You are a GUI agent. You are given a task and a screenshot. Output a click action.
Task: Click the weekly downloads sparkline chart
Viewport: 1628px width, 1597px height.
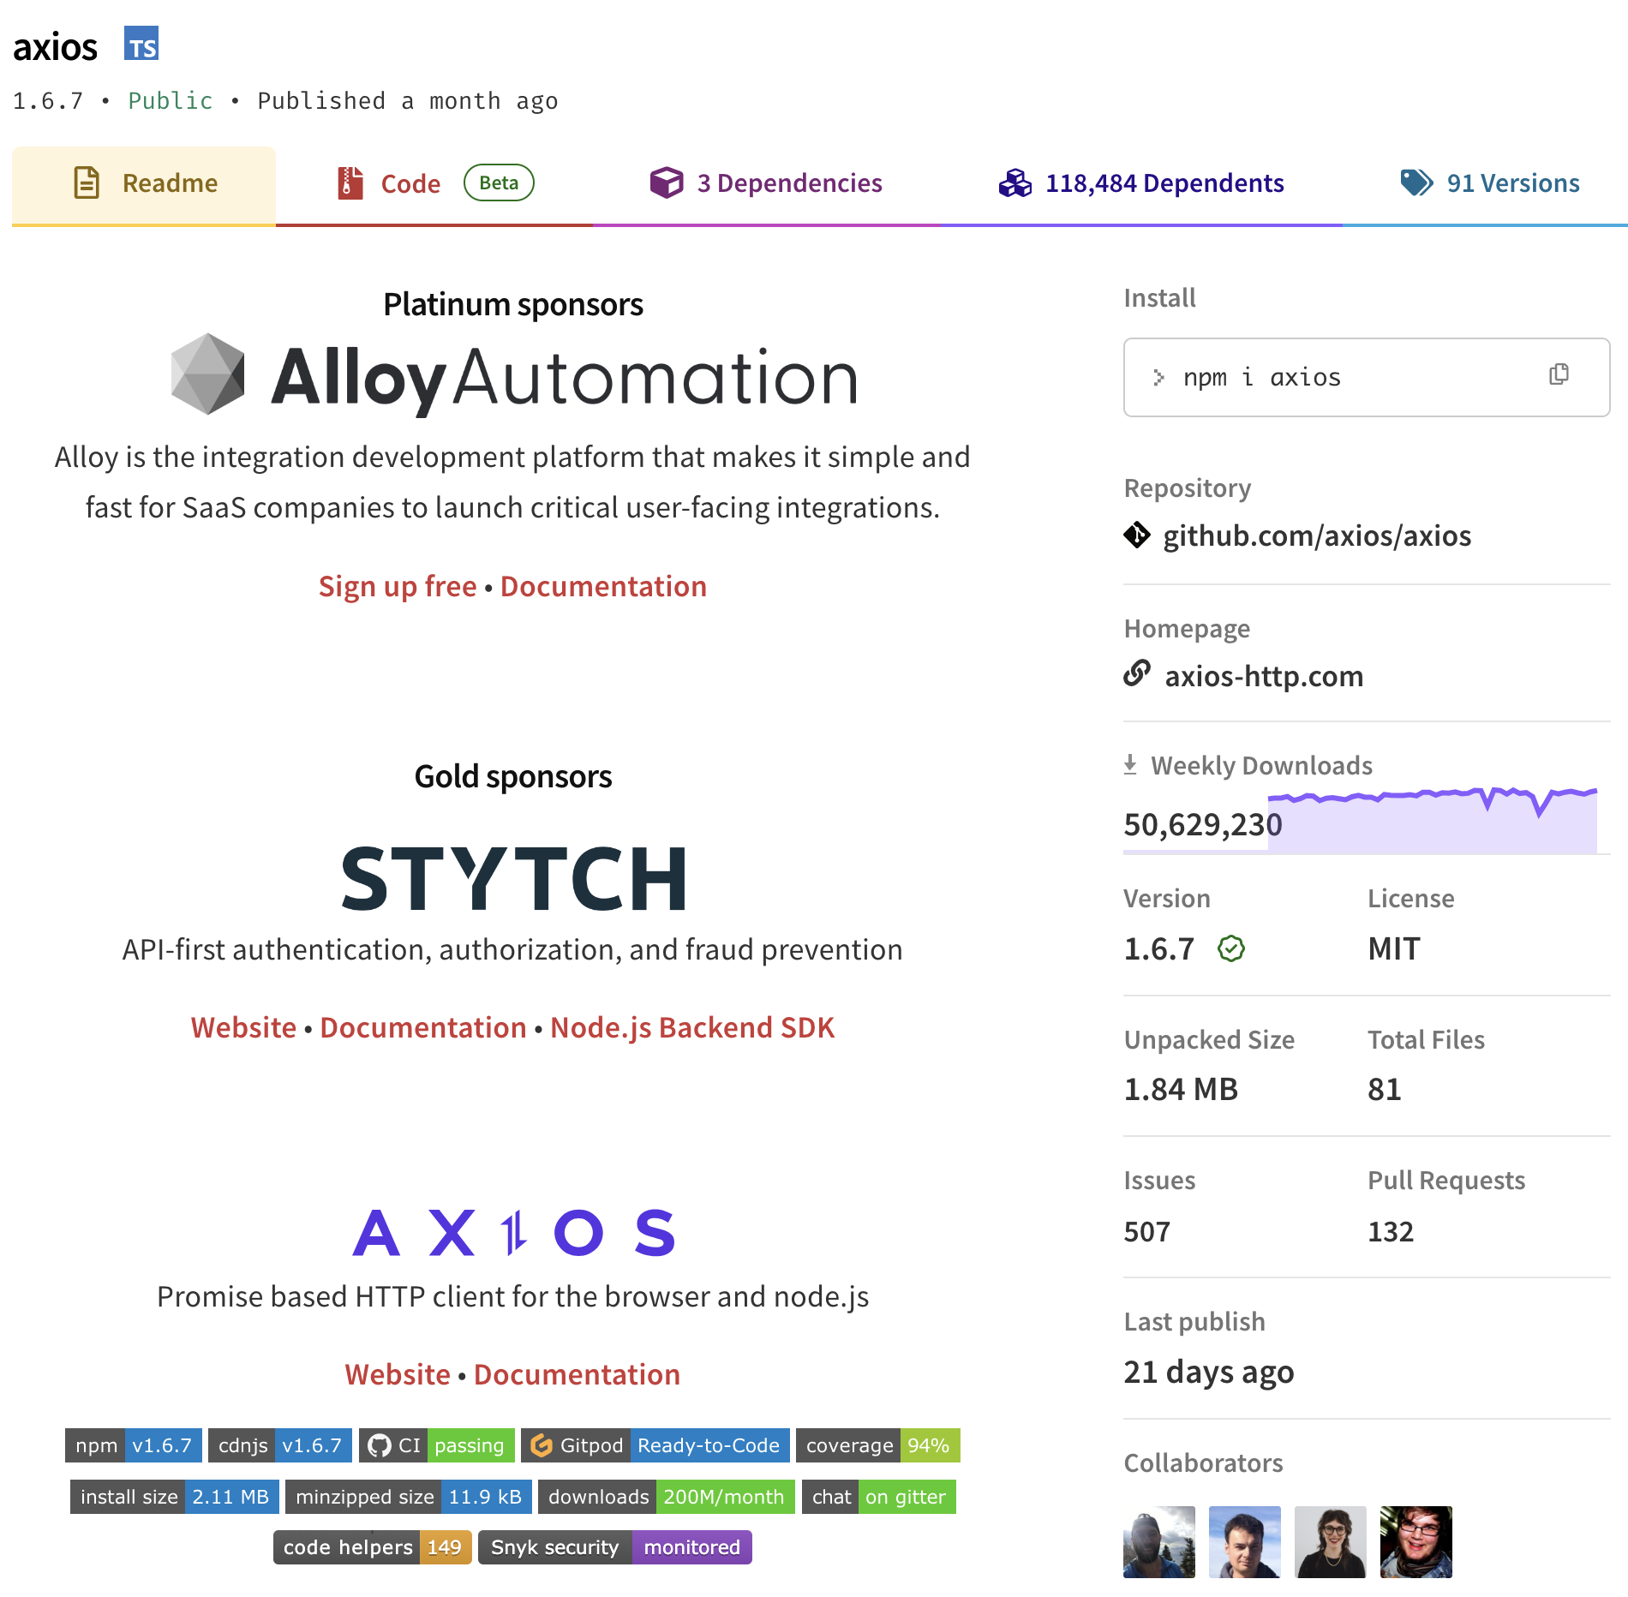[1432, 819]
